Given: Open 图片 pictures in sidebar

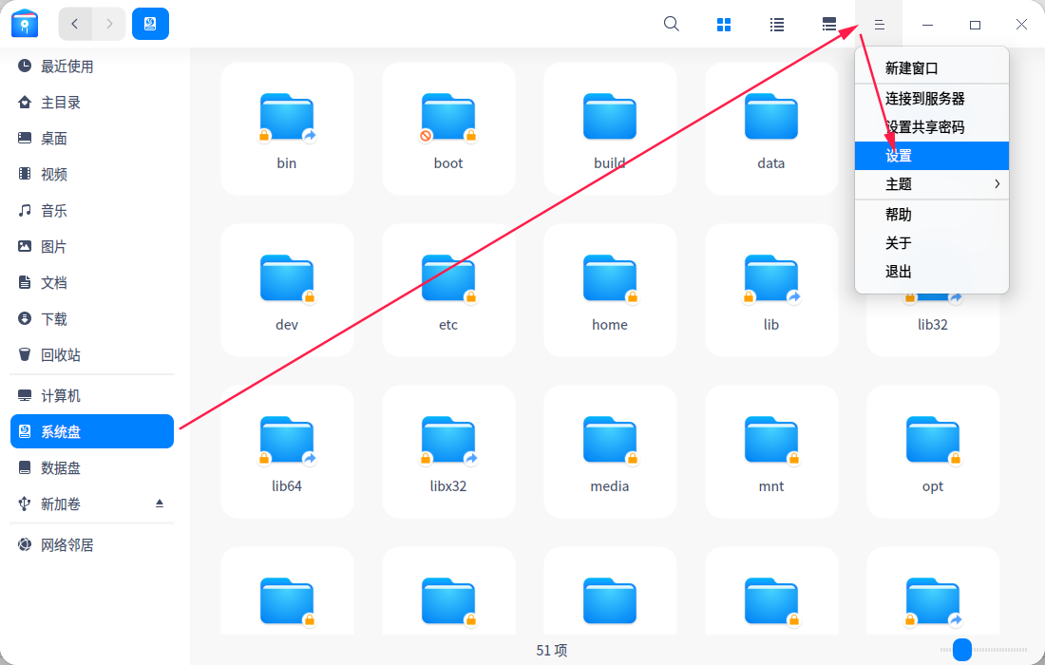Looking at the screenshot, I should 92,247.
